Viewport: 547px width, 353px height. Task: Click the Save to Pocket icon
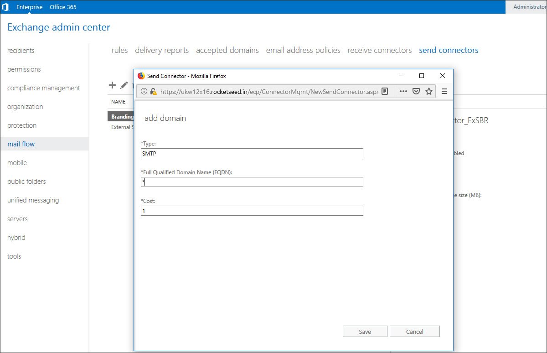(416, 91)
